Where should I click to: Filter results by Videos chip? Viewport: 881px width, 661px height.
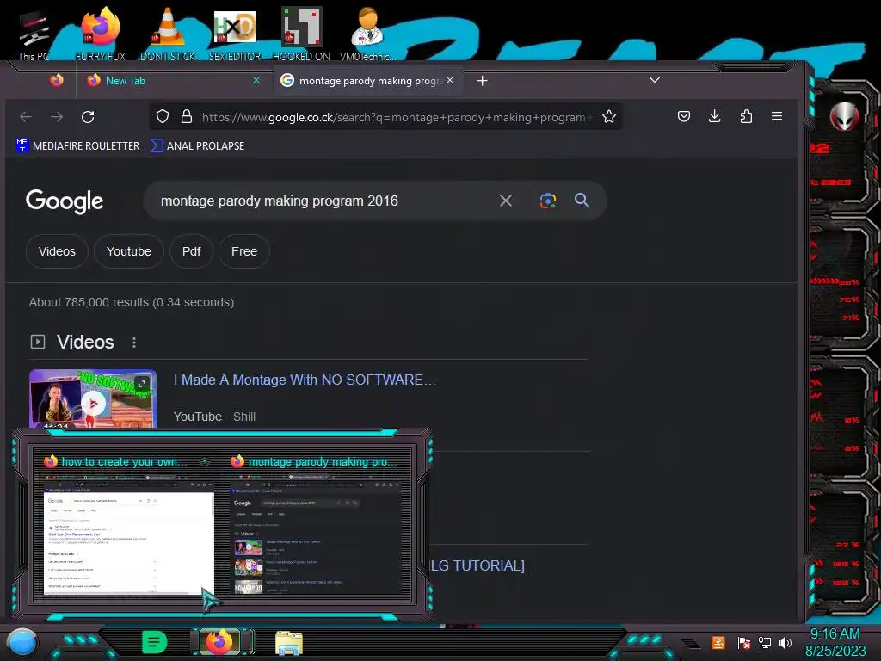(x=58, y=251)
